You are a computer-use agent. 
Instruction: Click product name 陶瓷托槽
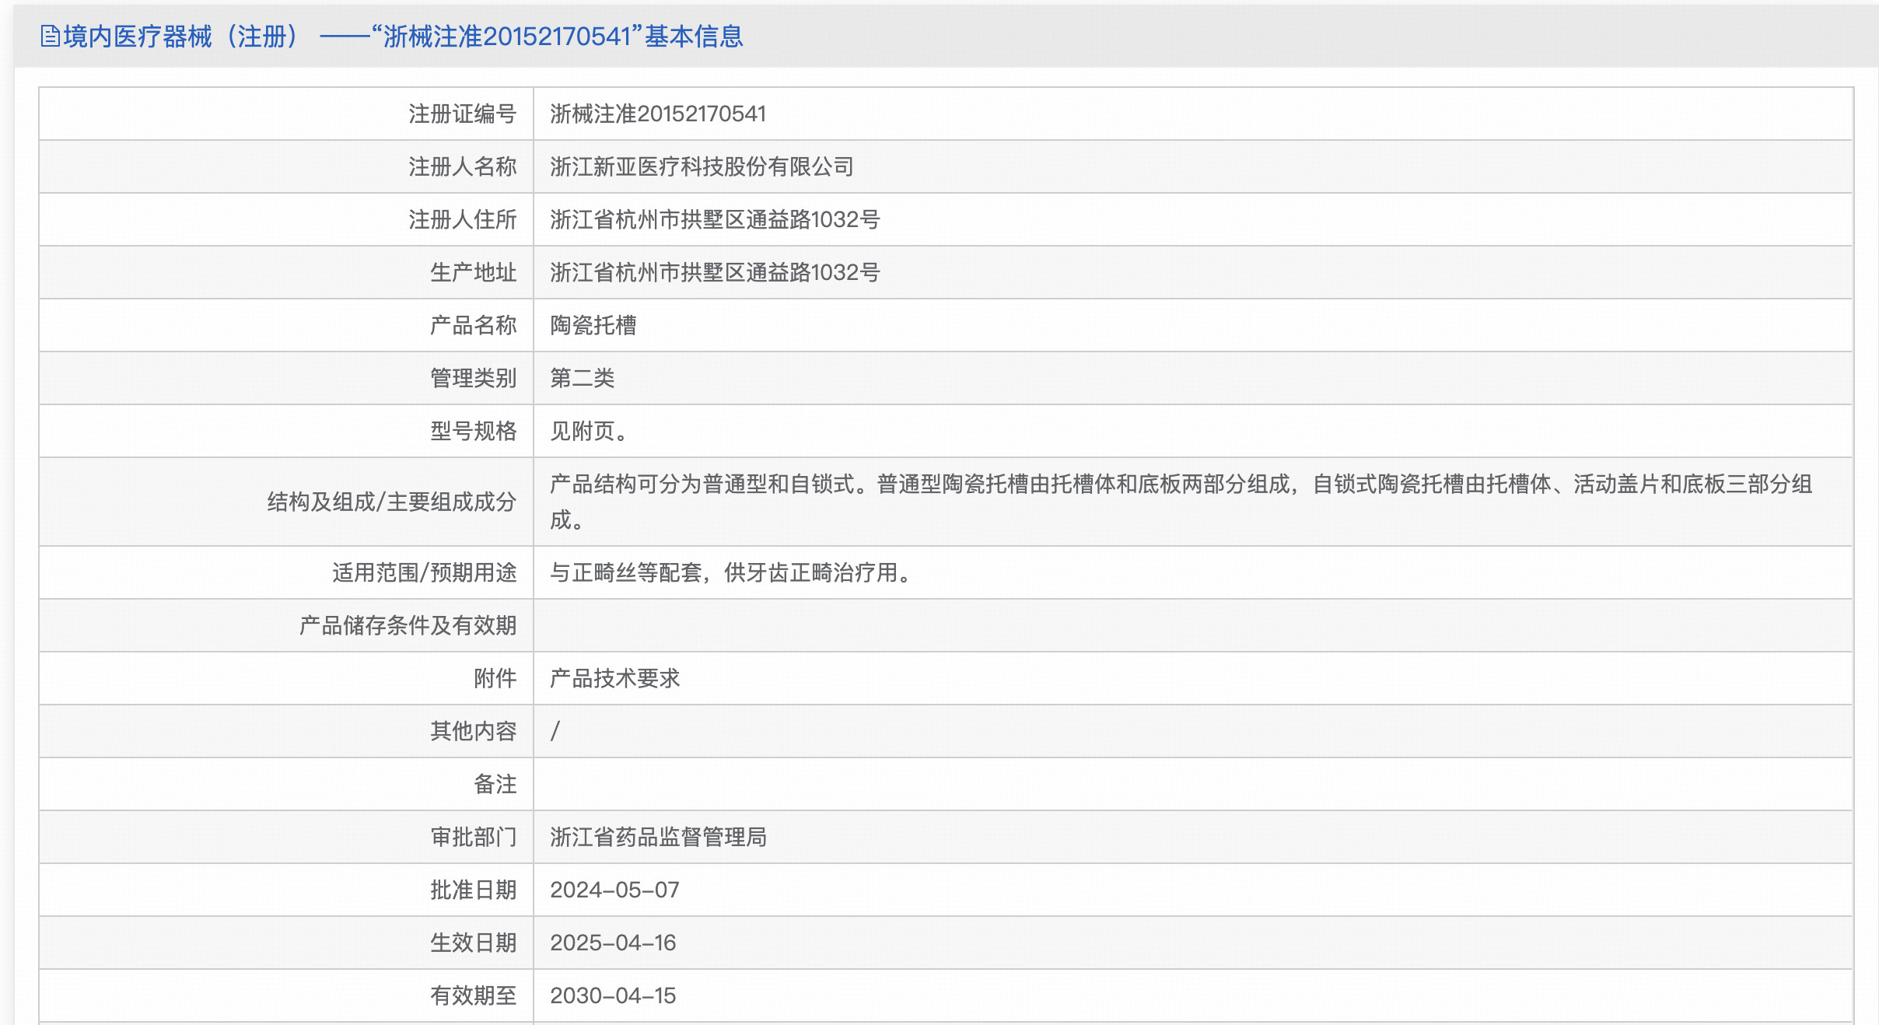593,326
